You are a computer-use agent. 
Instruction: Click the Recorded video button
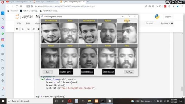87,72
